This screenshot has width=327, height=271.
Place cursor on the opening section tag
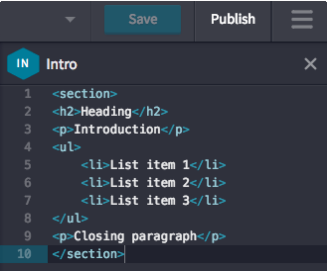tap(85, 94)
